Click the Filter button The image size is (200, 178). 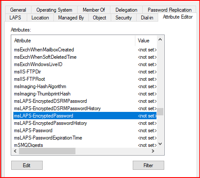[x=148, y=165]
